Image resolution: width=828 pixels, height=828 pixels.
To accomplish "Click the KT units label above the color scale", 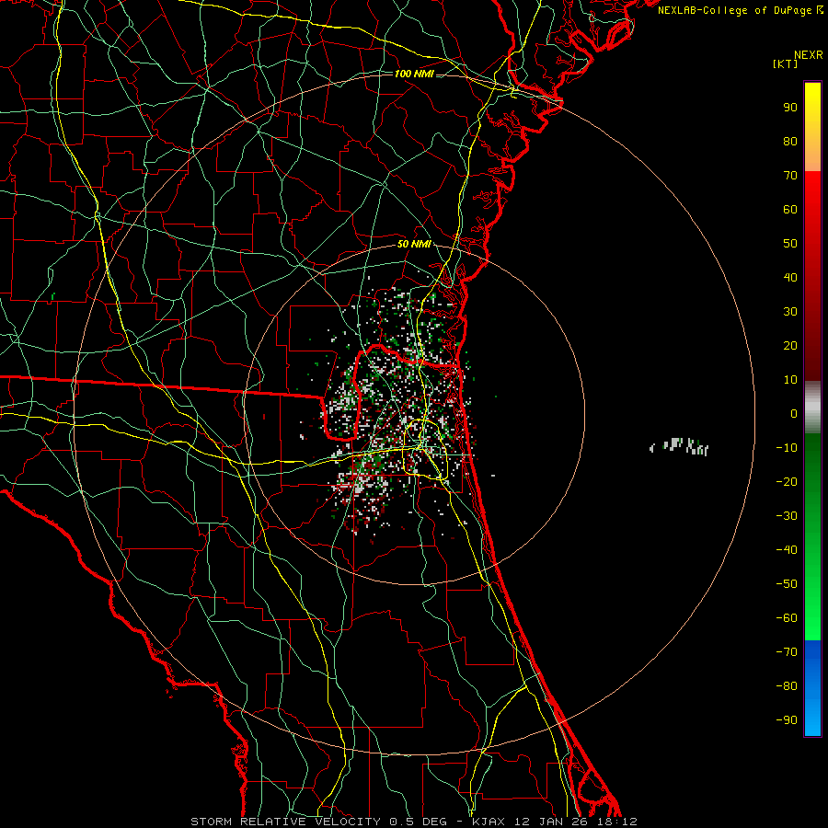I will point(786,63).
